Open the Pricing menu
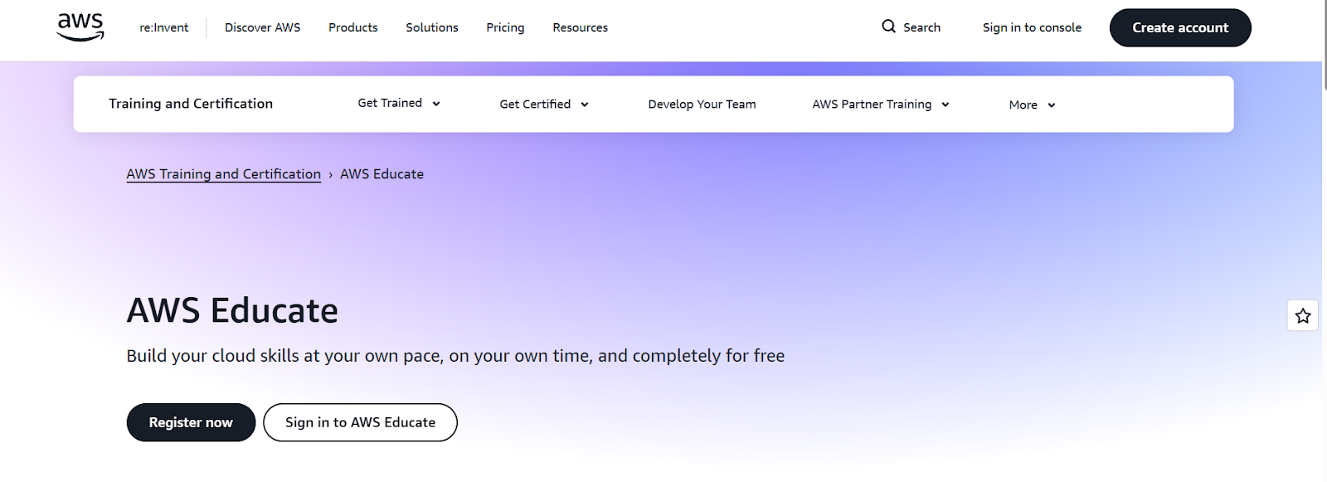This screenshot has height=482, width=1327. pyautogui.click(x=505, y=27)
